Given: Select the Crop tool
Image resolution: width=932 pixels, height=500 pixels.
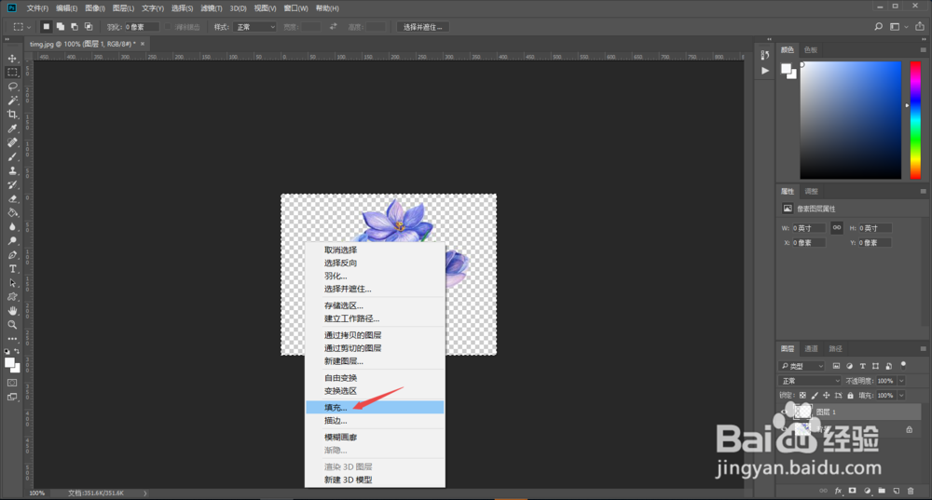Looking at the screenshot, I should pos(12,114).
